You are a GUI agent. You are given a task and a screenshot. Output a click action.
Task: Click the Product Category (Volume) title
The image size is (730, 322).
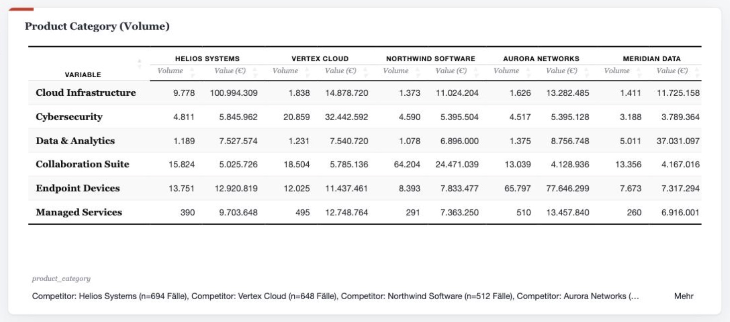pos(97,26)
